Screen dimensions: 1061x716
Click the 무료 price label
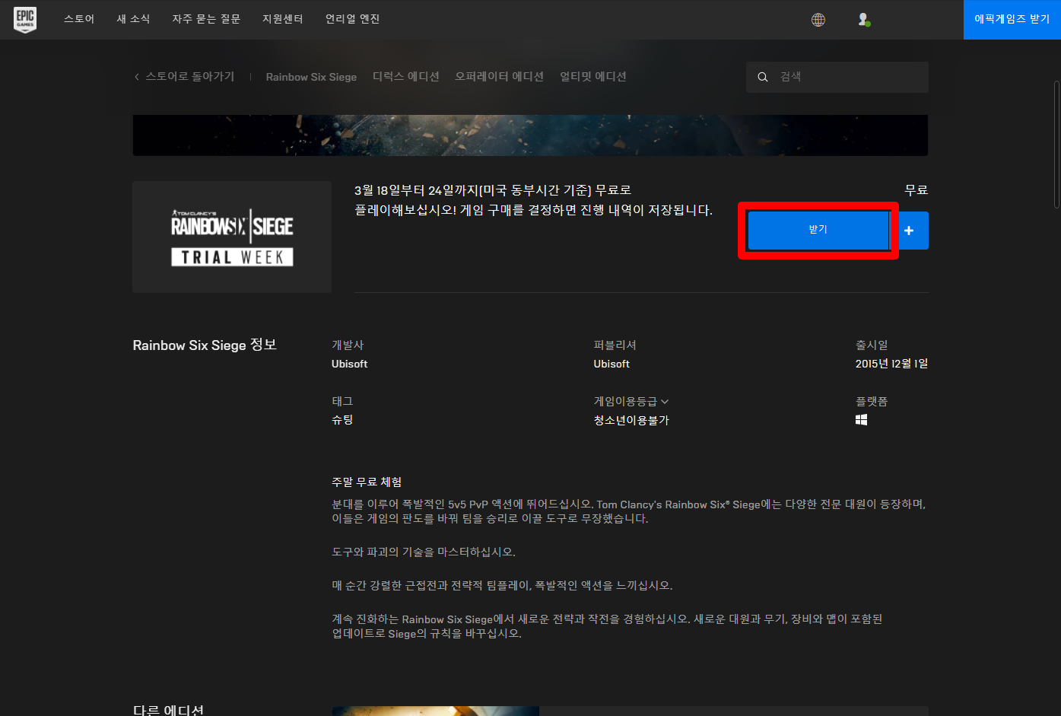point(916,190)
